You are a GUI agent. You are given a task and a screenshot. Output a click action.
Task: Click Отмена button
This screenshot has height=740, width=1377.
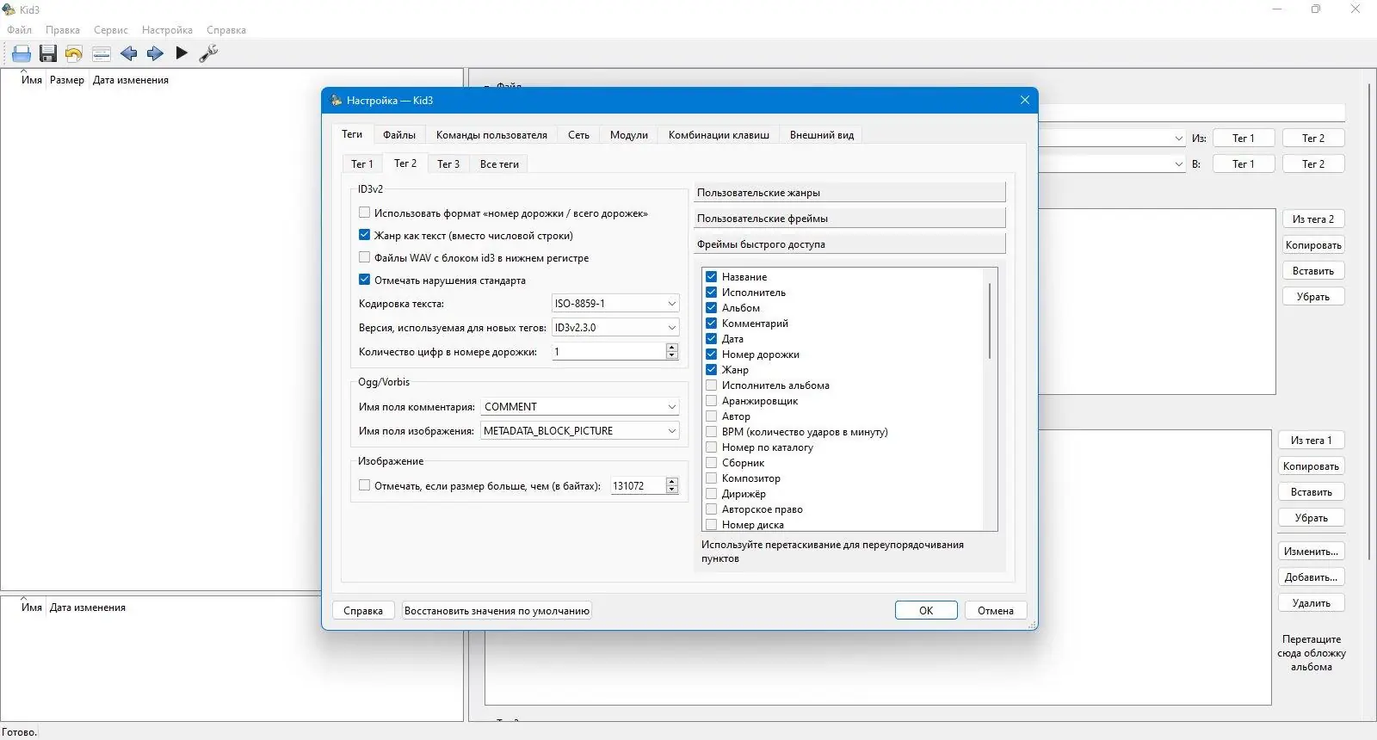point(996,611)
